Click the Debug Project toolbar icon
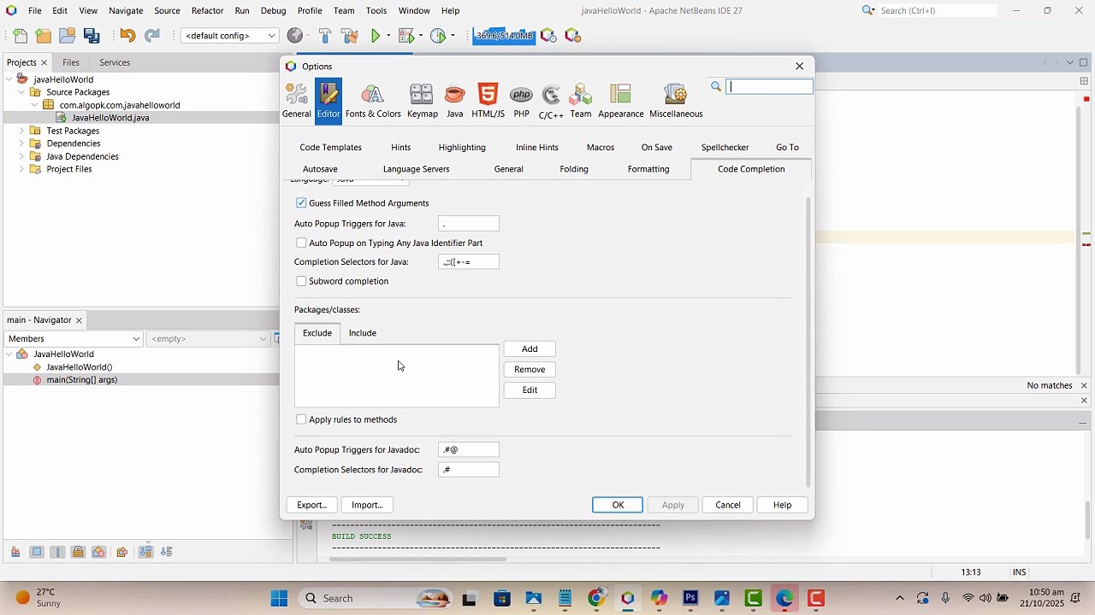 pyautogui.click(x=405, y=36)
